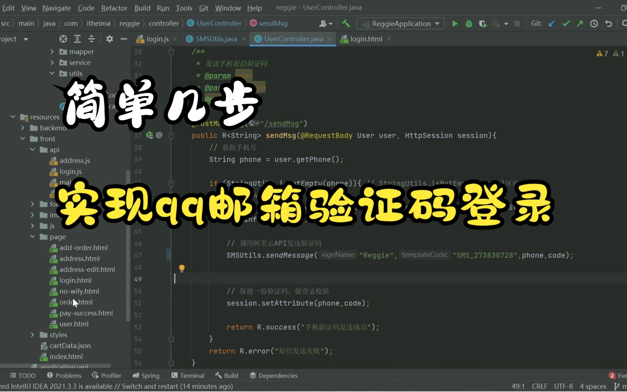Open the Spring tool window
The width and height of the screenshot is (627, 392).
click(x=146, y=376)
